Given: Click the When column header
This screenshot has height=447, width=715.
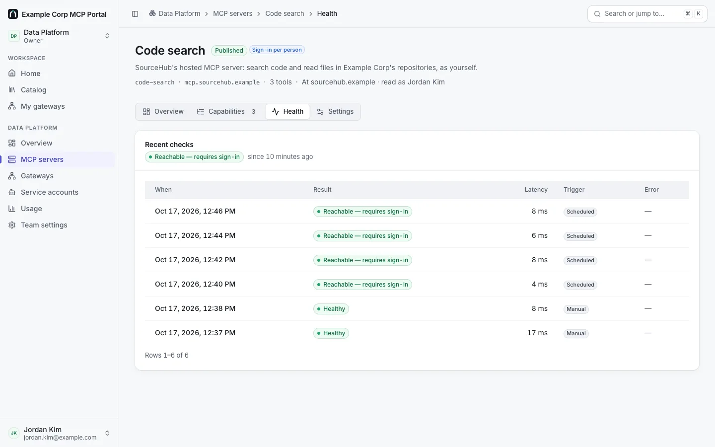Looking at the screenshot, I should point(163,190).
